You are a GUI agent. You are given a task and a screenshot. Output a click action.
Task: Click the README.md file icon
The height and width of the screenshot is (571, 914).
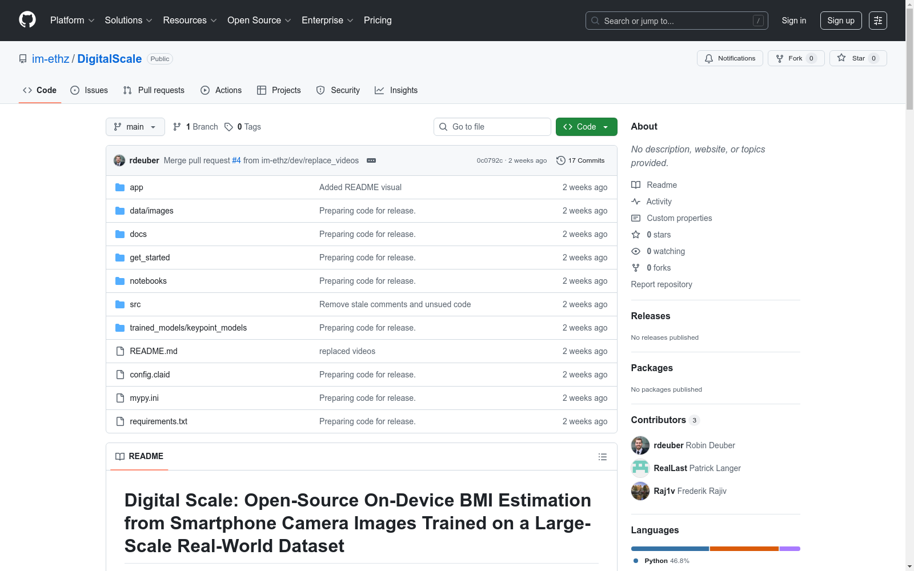pos(120,351)
